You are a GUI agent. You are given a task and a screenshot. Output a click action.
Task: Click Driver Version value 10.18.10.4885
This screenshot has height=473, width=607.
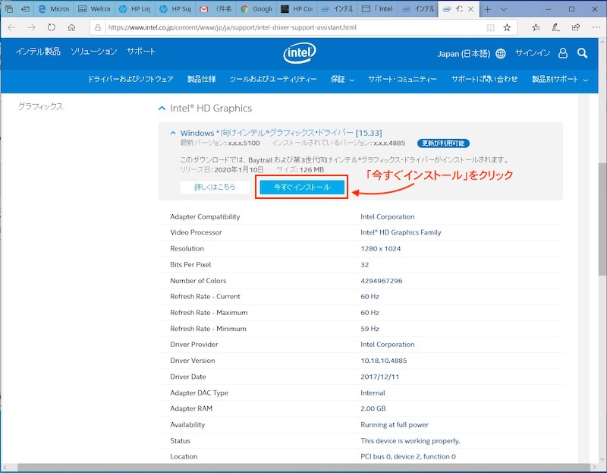tap(384, 361)
